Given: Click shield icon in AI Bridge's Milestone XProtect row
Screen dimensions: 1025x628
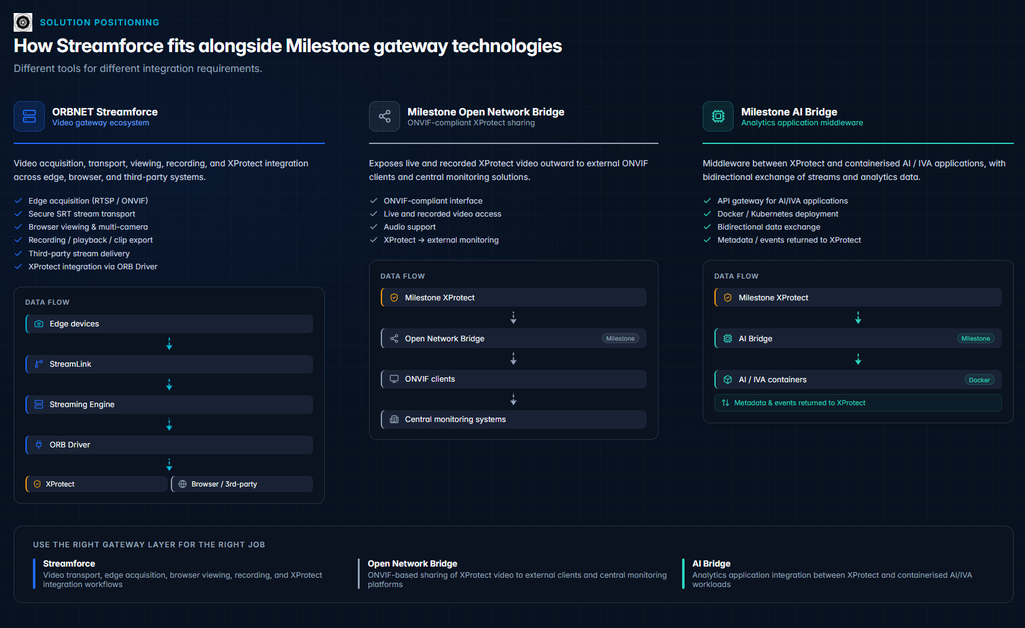Looking at the screenshot, I should [727, 298].
